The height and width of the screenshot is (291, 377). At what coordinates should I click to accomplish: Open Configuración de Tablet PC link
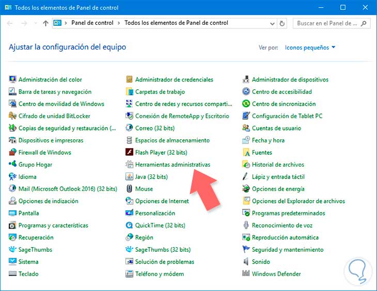(x=287, y=116)
